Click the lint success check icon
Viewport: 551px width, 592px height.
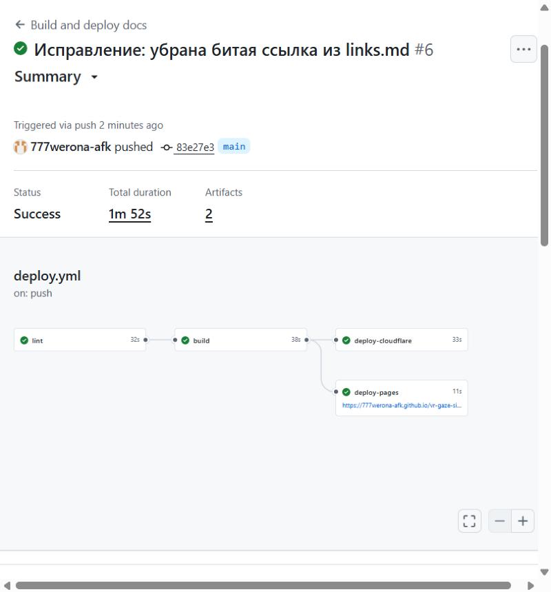pyautogui.click(x=24, y=340)
